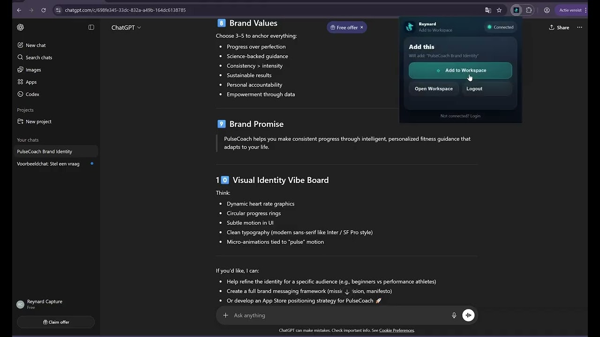Go back with browser back arrow
This screenshot has height=337, width=600.
click(x=19, y=10)
